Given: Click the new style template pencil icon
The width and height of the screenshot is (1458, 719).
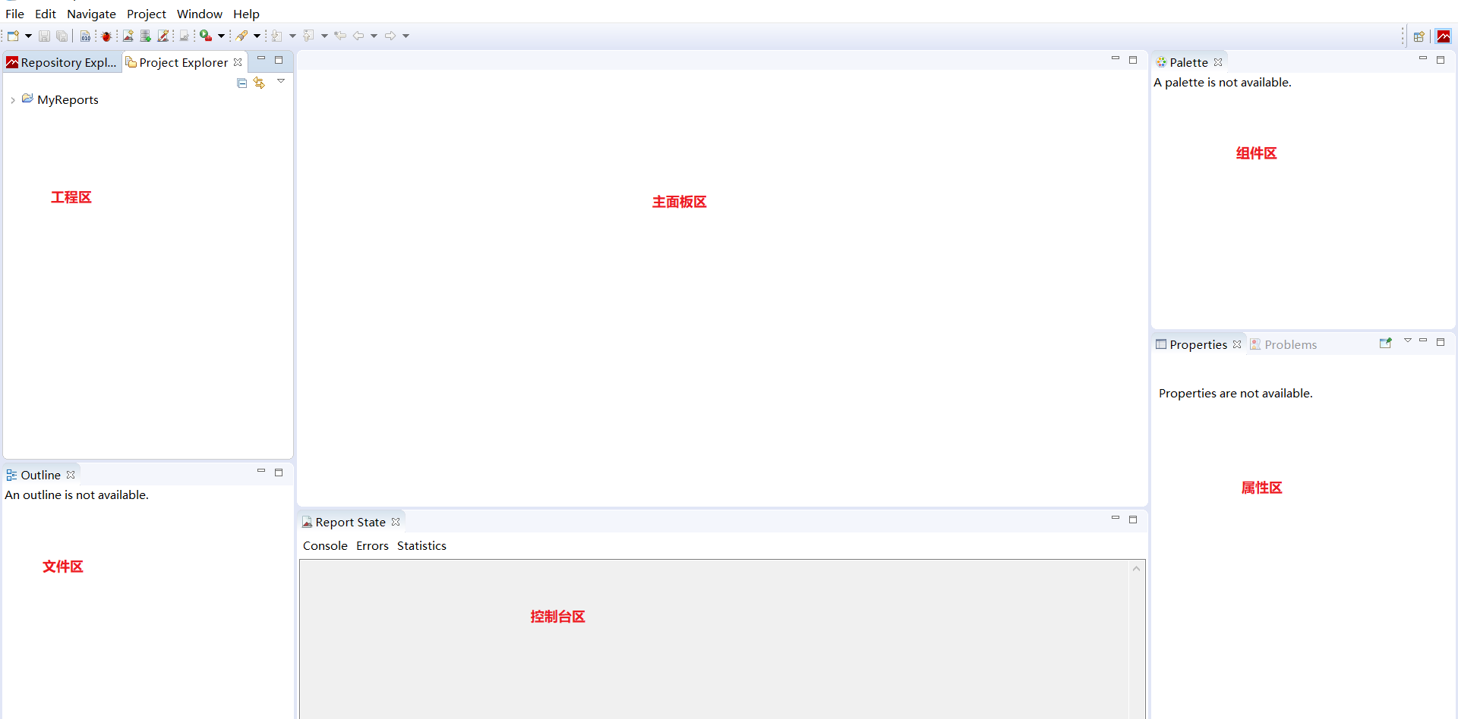Looking at the screenshot, I should [x=163, y=36].
